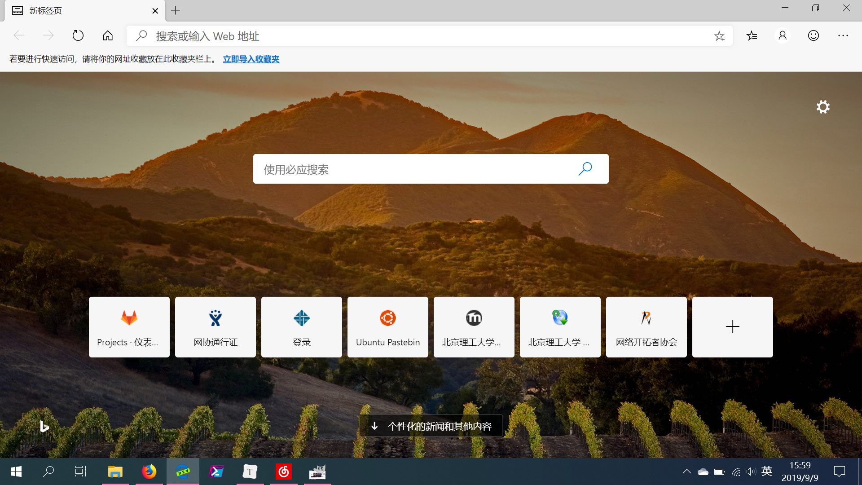The width and height of the screenshot is (862, 485).
Task: Send feedback with smiley icon
Action: pos(814,35)
